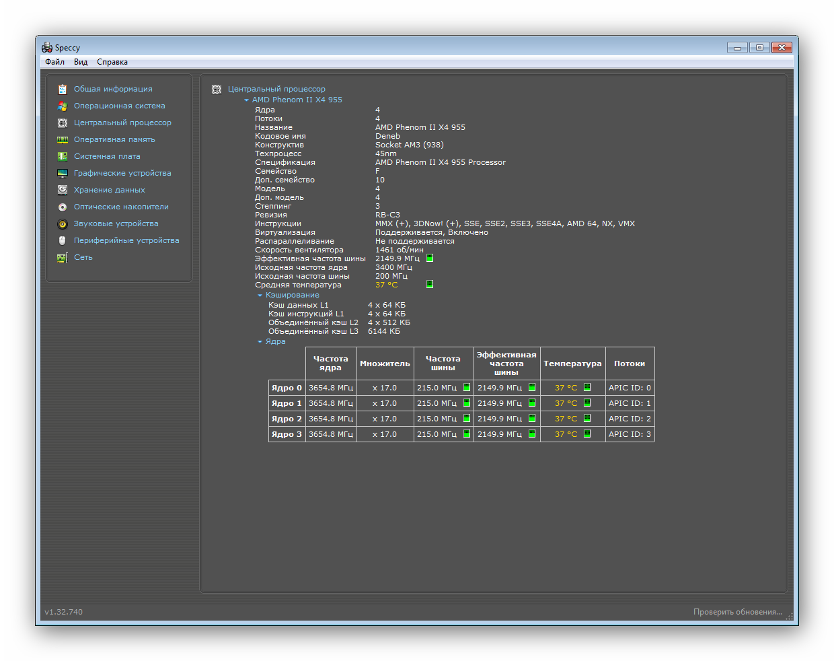Toggle tray indicator next to Эффективная частота шины 2149.9 МГц
The width and height of the screenshot is (834, 661).
tap(430, 258)
